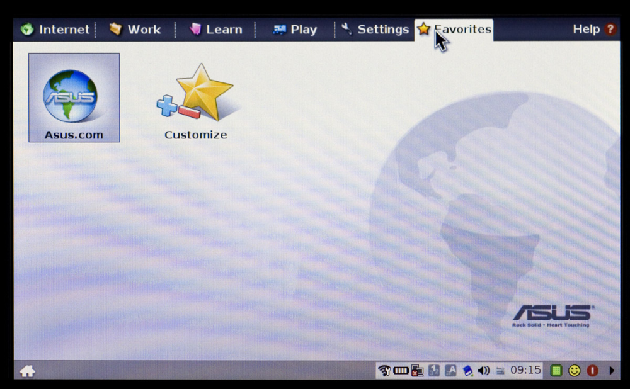
Task: Toggle the Num Lock indicator
Action: 434,370
